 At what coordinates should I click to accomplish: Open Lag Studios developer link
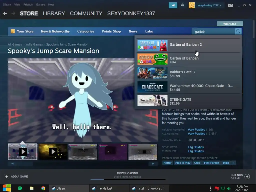click(195, 147)
